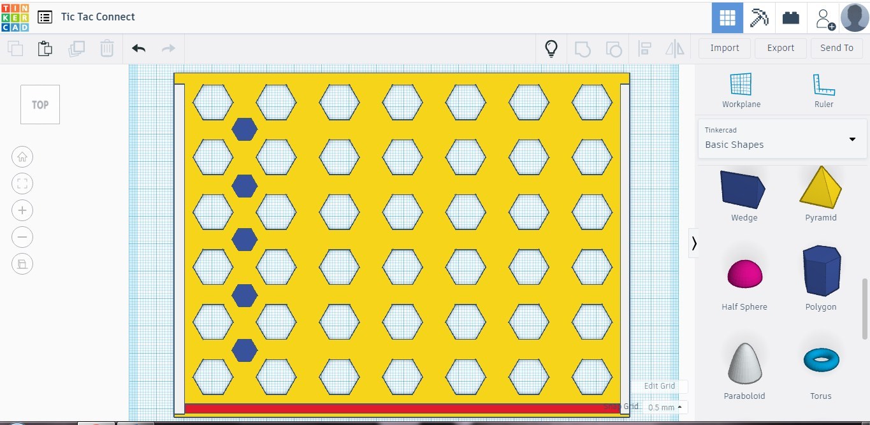870x425 pixels.
Task: Select the Torus shape thumbnail
Action: pos(821,360)
